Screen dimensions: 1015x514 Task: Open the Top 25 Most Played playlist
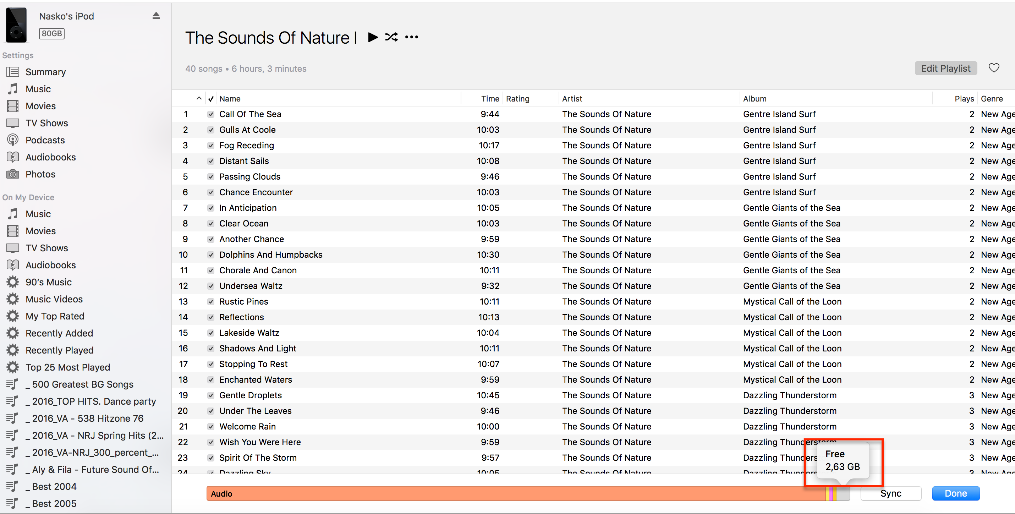[x=67, y=367]
